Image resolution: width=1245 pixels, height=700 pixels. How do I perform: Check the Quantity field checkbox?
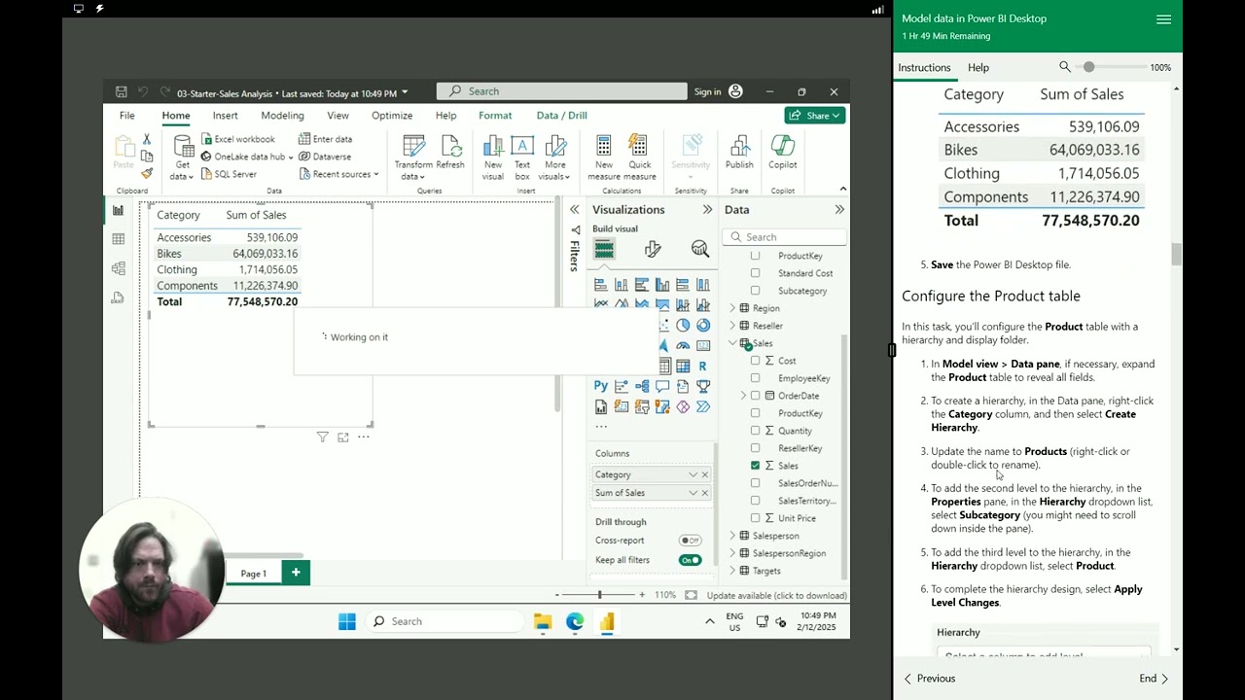click(x=755, y=431)
